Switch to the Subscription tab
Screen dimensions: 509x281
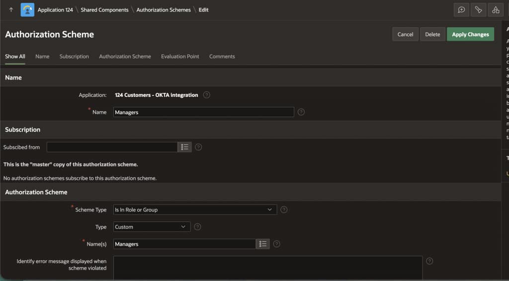(x=74, y=57)
